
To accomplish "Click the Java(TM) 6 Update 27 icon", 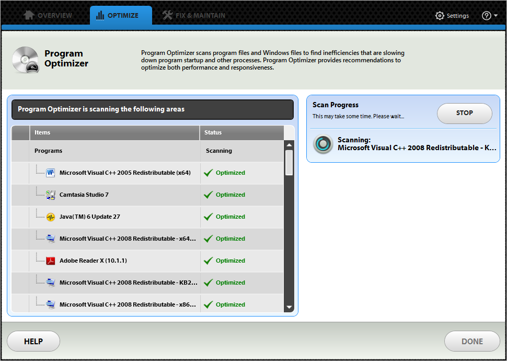I will coord(51,217).
